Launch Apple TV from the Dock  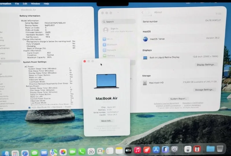[128, 150]
